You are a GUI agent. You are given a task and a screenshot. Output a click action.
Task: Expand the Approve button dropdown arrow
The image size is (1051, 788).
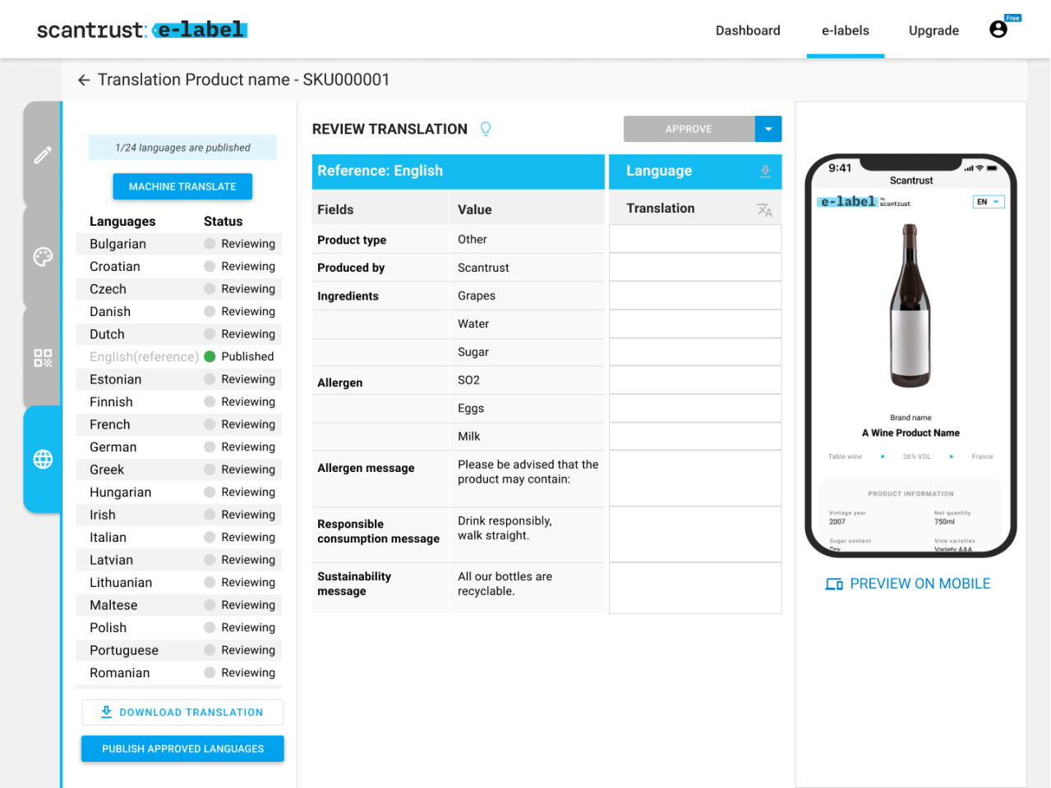pos(768,129)
